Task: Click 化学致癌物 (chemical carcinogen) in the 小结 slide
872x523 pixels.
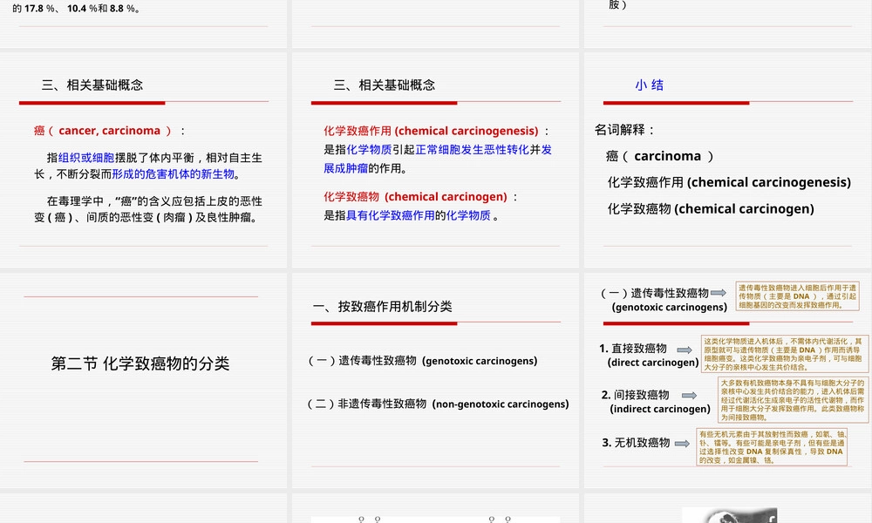Action: pyautogui.click(x=711, y=209)
